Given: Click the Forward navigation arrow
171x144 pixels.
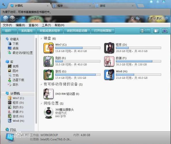Looking at the screenshot, I should (12, 18).
